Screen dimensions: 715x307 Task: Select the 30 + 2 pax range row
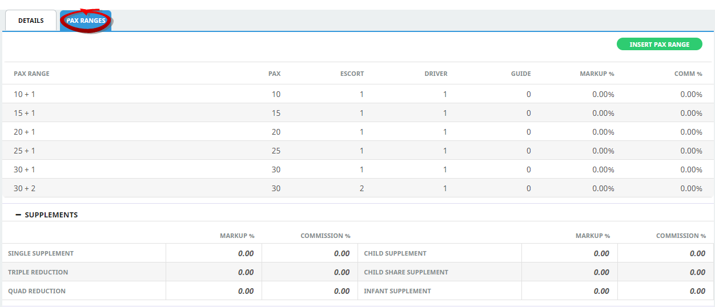point(25,188)
